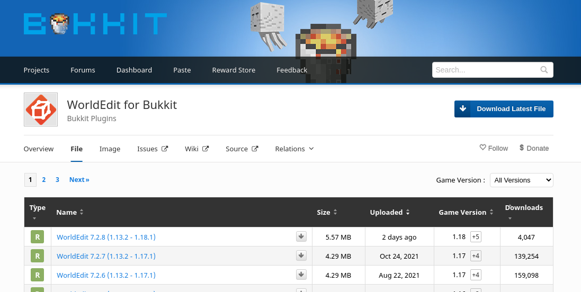Image resolution: width=581 pixels, height=292 pixels.
Task: Click current page 1 indicator
Action: point(30,180)
